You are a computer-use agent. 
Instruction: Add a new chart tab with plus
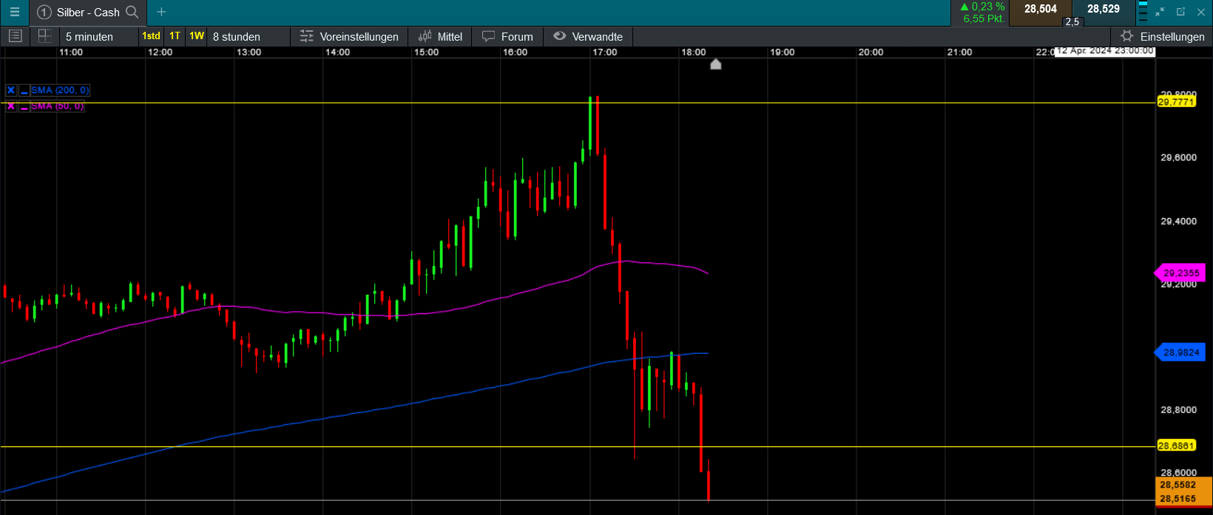pyautogui.click(x=161, y=12)
